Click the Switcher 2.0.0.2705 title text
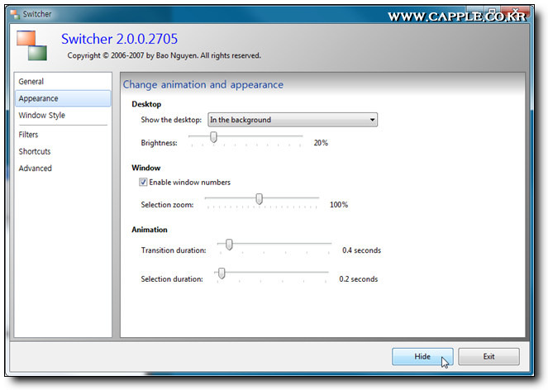This screenshot has width=548, height=390. pyautogui.click(x=119, y=39)
